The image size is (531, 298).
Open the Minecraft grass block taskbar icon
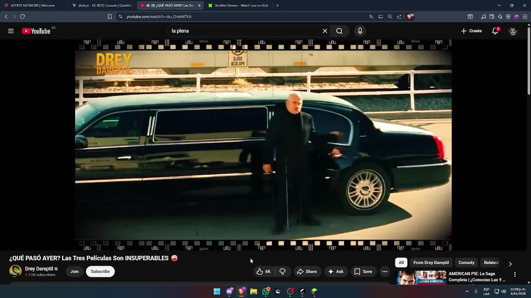point(314,291)
